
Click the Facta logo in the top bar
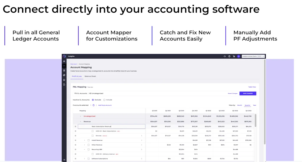click(64, 56)
